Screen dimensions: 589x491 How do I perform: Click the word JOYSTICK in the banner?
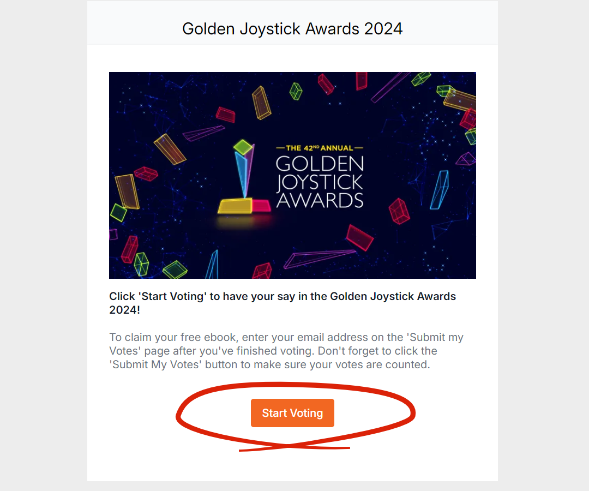pyautogui.click(x=320, y=182)
